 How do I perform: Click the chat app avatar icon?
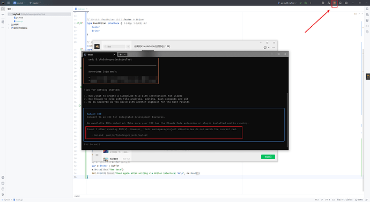[97, 47]
